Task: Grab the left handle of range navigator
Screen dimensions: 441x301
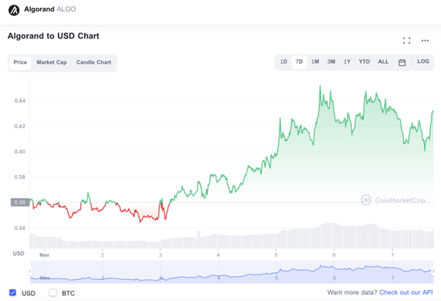Action: 30,272
